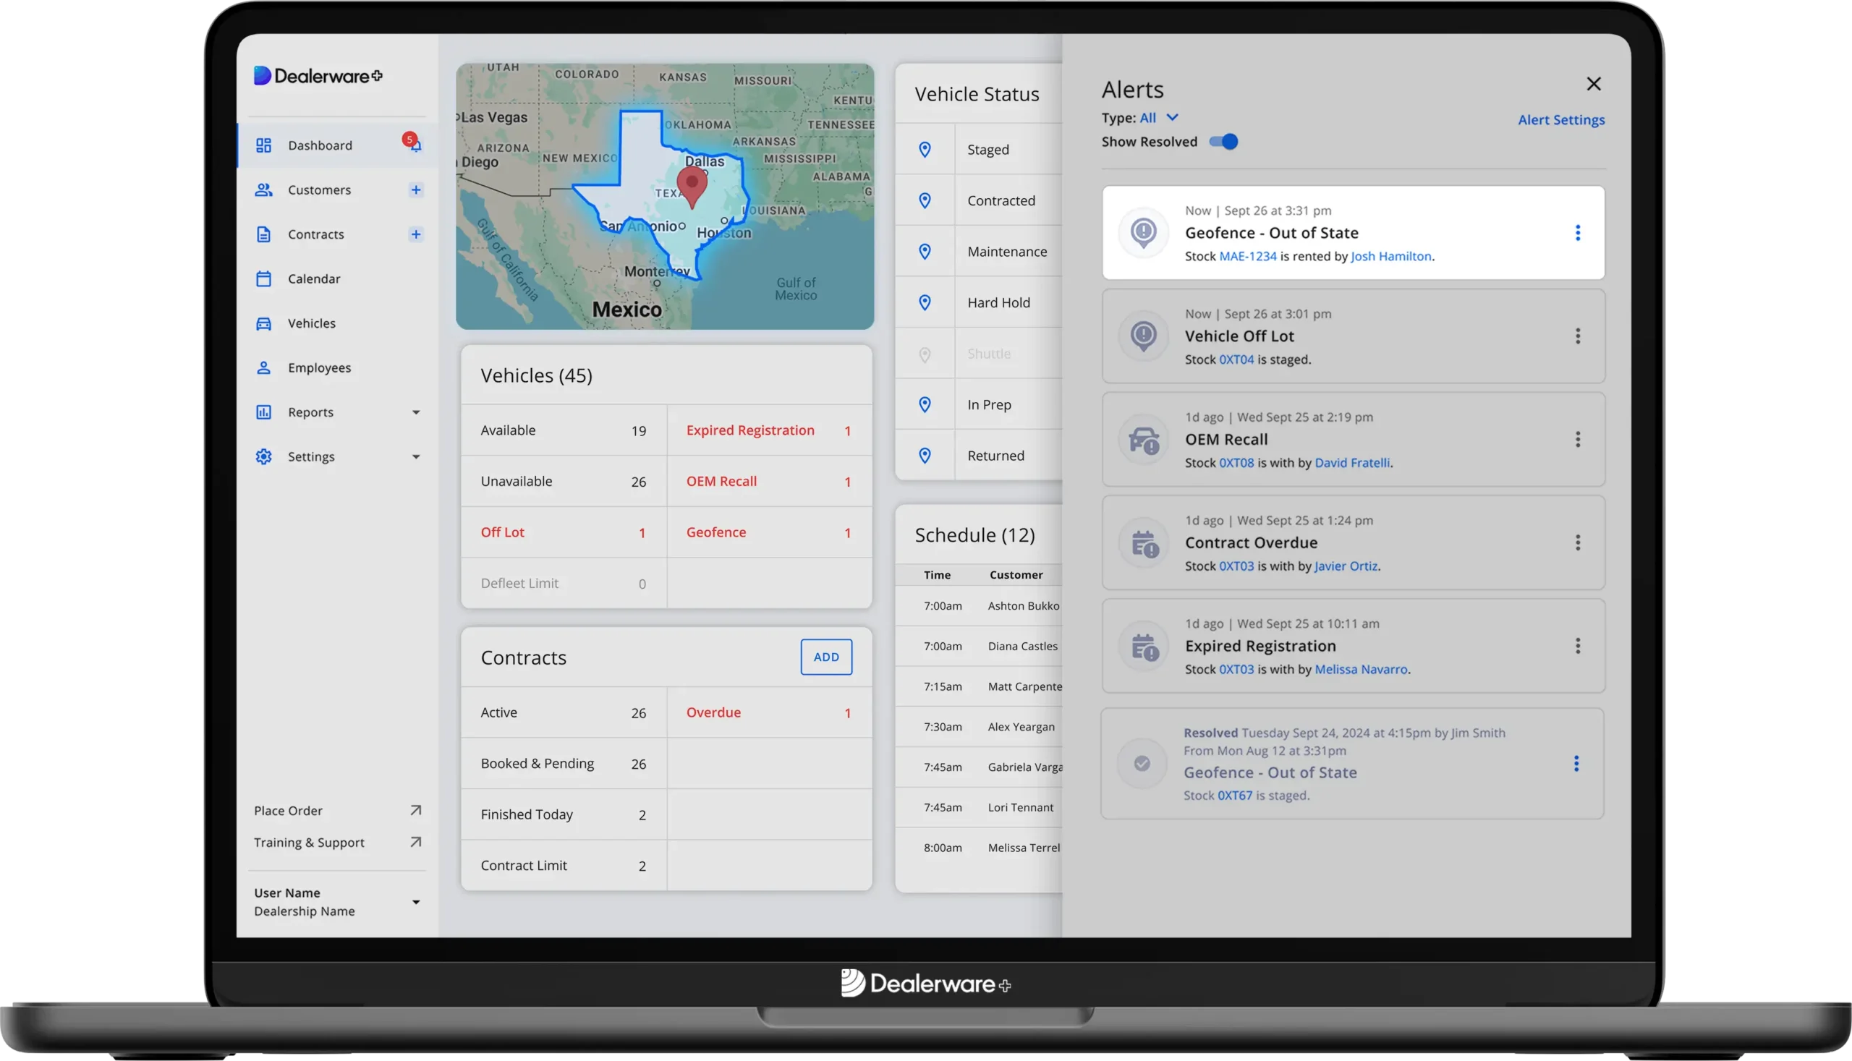Screen dimensions: 1852x1061
Task: Click the Available vehicles row showing 19
Action: click(x=564, y=430)
